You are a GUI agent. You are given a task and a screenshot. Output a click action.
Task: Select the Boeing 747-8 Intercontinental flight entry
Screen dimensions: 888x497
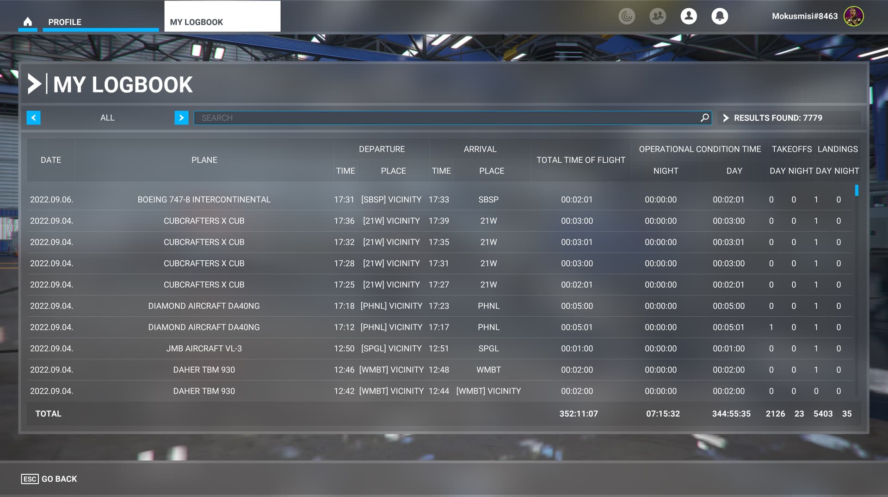tap(204, 199)
